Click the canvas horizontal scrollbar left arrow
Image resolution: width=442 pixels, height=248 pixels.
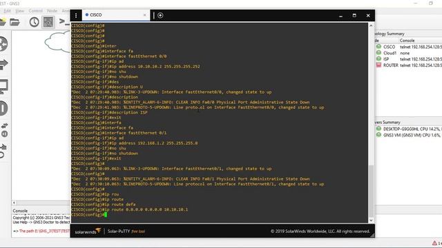click(x=14, y=203)
